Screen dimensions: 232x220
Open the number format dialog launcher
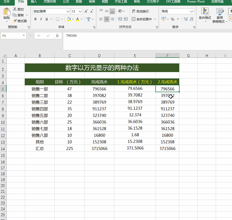[x=194, y=27]
